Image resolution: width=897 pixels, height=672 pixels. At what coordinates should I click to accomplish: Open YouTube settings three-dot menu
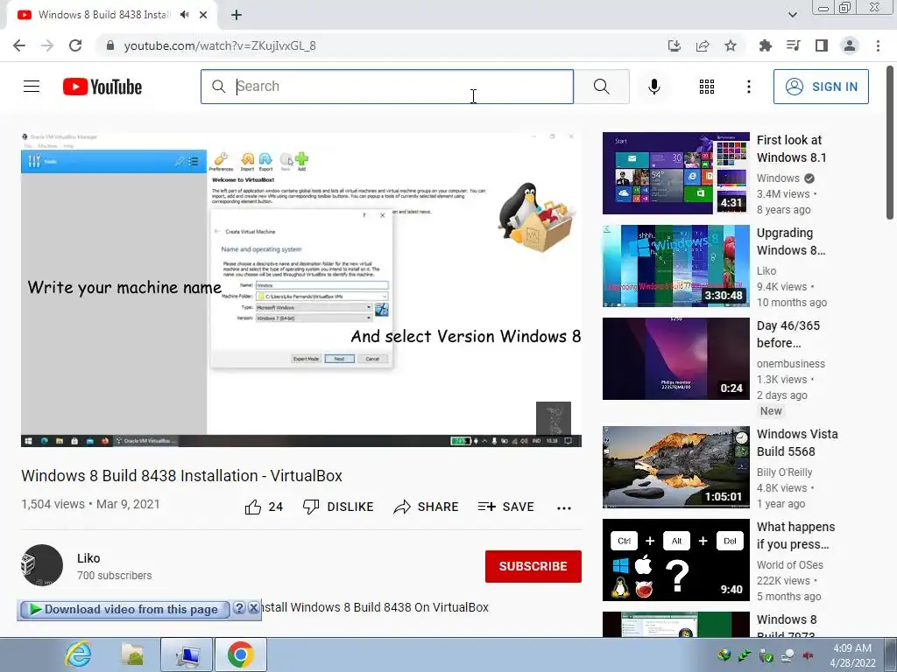[x=748, y=87]
